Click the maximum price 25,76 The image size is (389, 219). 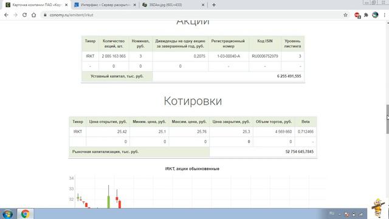[202, 131]
